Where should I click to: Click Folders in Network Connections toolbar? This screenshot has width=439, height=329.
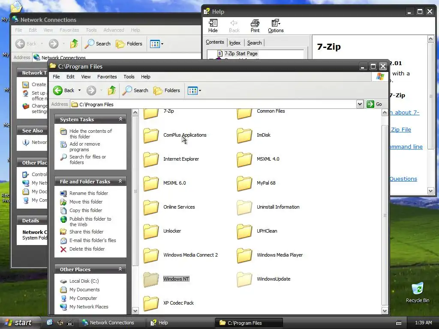pyautogui.click(x=129, y=44)
